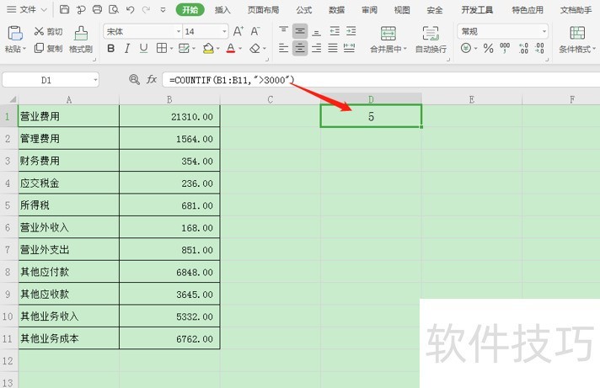Switch to the 插入 tab
Image resolution: width=600 pixels, height=388 pixels.
pos(222,9)
